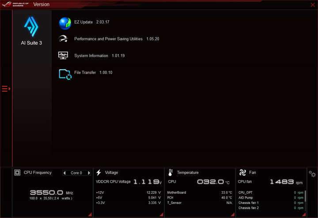Image resolution: width=318 pixels, height=218 pixels.
Task: Click the CPU fan 1483 rpm readout
Action: (x=286, y=182)
